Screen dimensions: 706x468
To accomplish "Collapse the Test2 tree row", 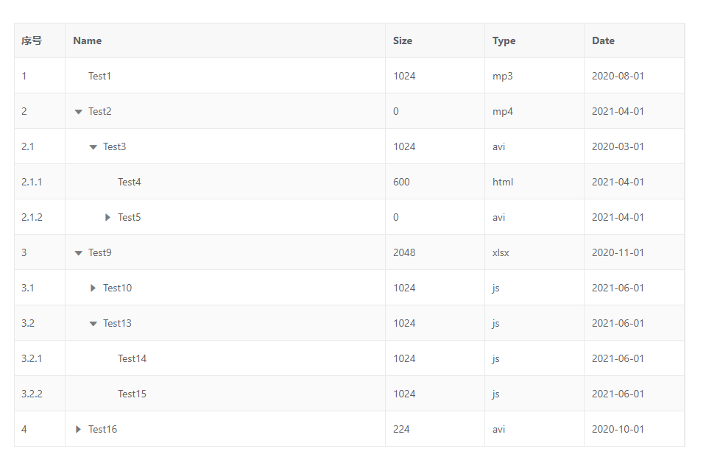I will click(x=78, y=112).
